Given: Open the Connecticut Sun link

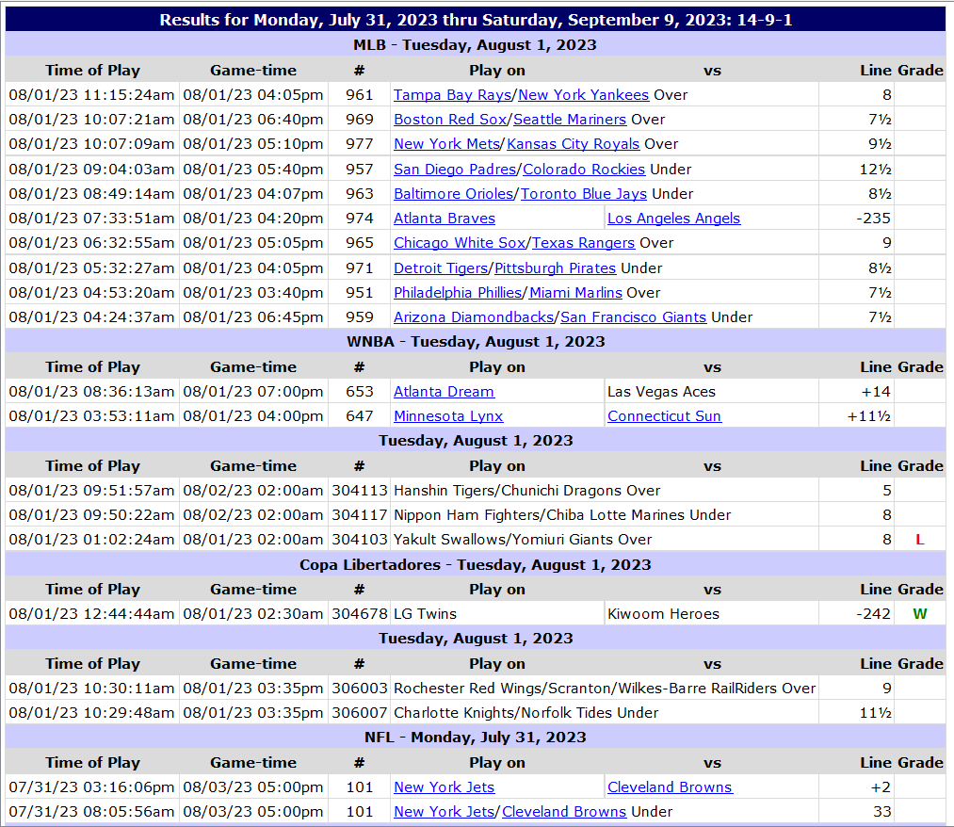Looking at the screenshot, I should (664, 416).
